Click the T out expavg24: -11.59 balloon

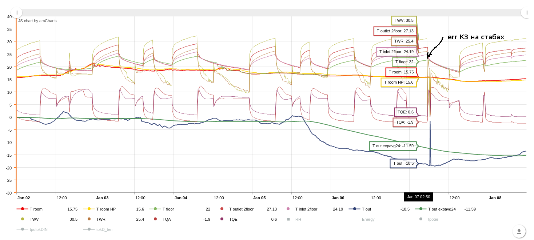(x=393, y=146)
